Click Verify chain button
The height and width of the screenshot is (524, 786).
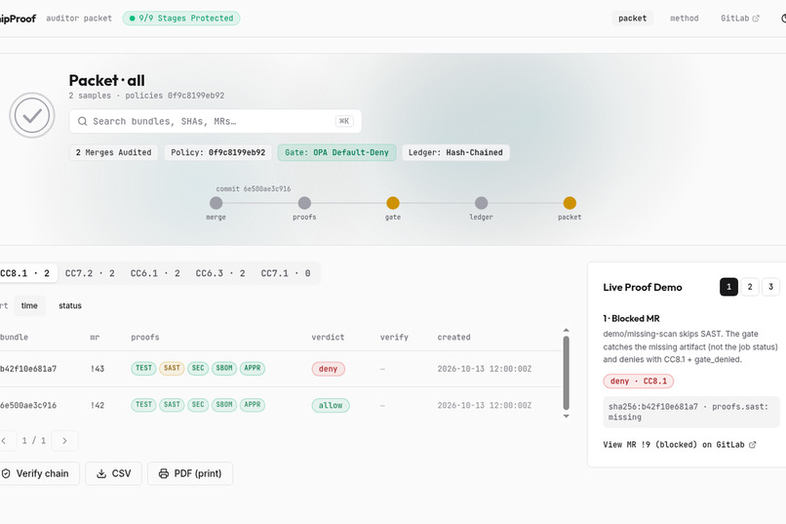tap(38, 473)
